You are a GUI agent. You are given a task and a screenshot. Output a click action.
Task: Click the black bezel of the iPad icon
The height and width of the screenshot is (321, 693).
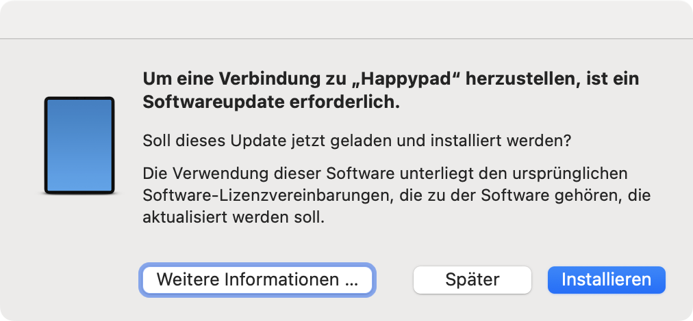pyautogui.click(x=45, y=144)
